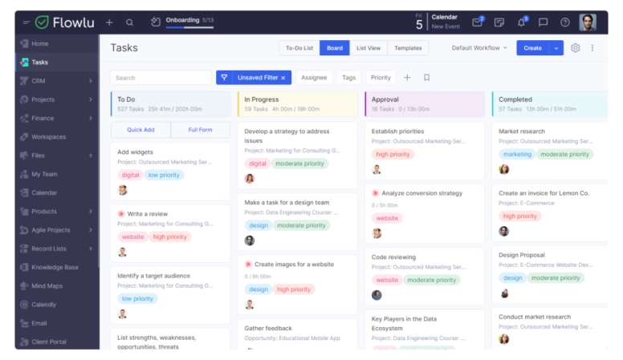Screen dimensions: 623x360
Task: Open global search magnifier icon
Action: point(129,22)
